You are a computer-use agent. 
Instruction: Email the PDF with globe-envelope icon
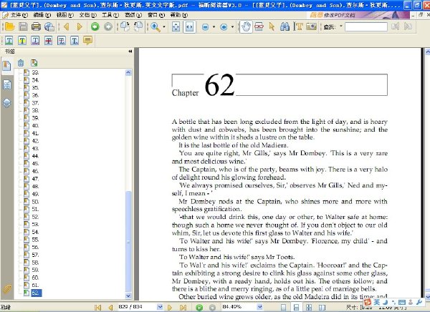(49, 26)
